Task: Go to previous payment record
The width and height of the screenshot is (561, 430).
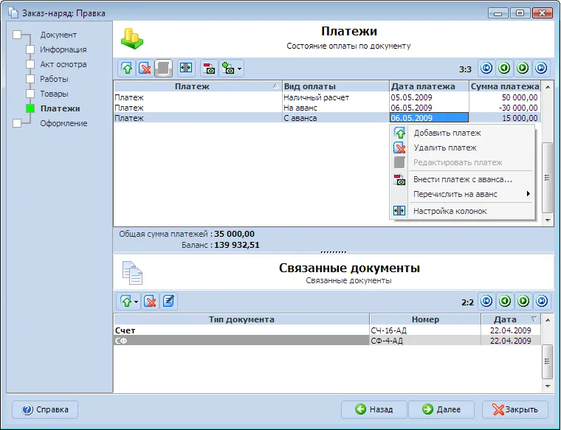Action: pos(504,68)
